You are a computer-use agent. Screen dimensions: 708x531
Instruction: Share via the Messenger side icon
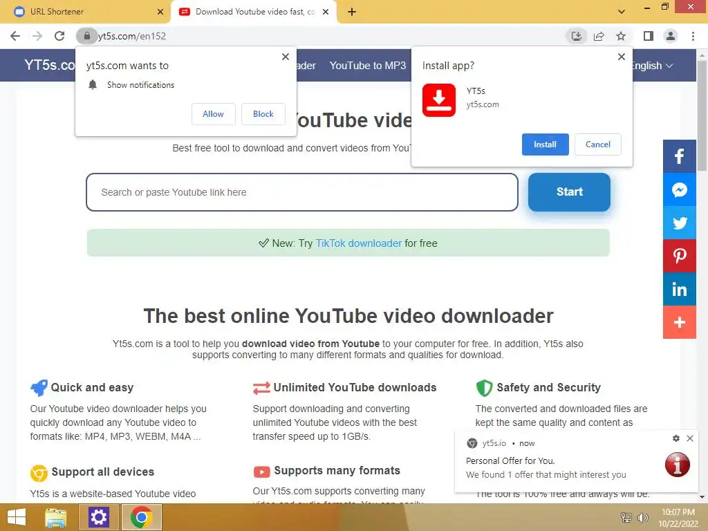click(679, 189)
